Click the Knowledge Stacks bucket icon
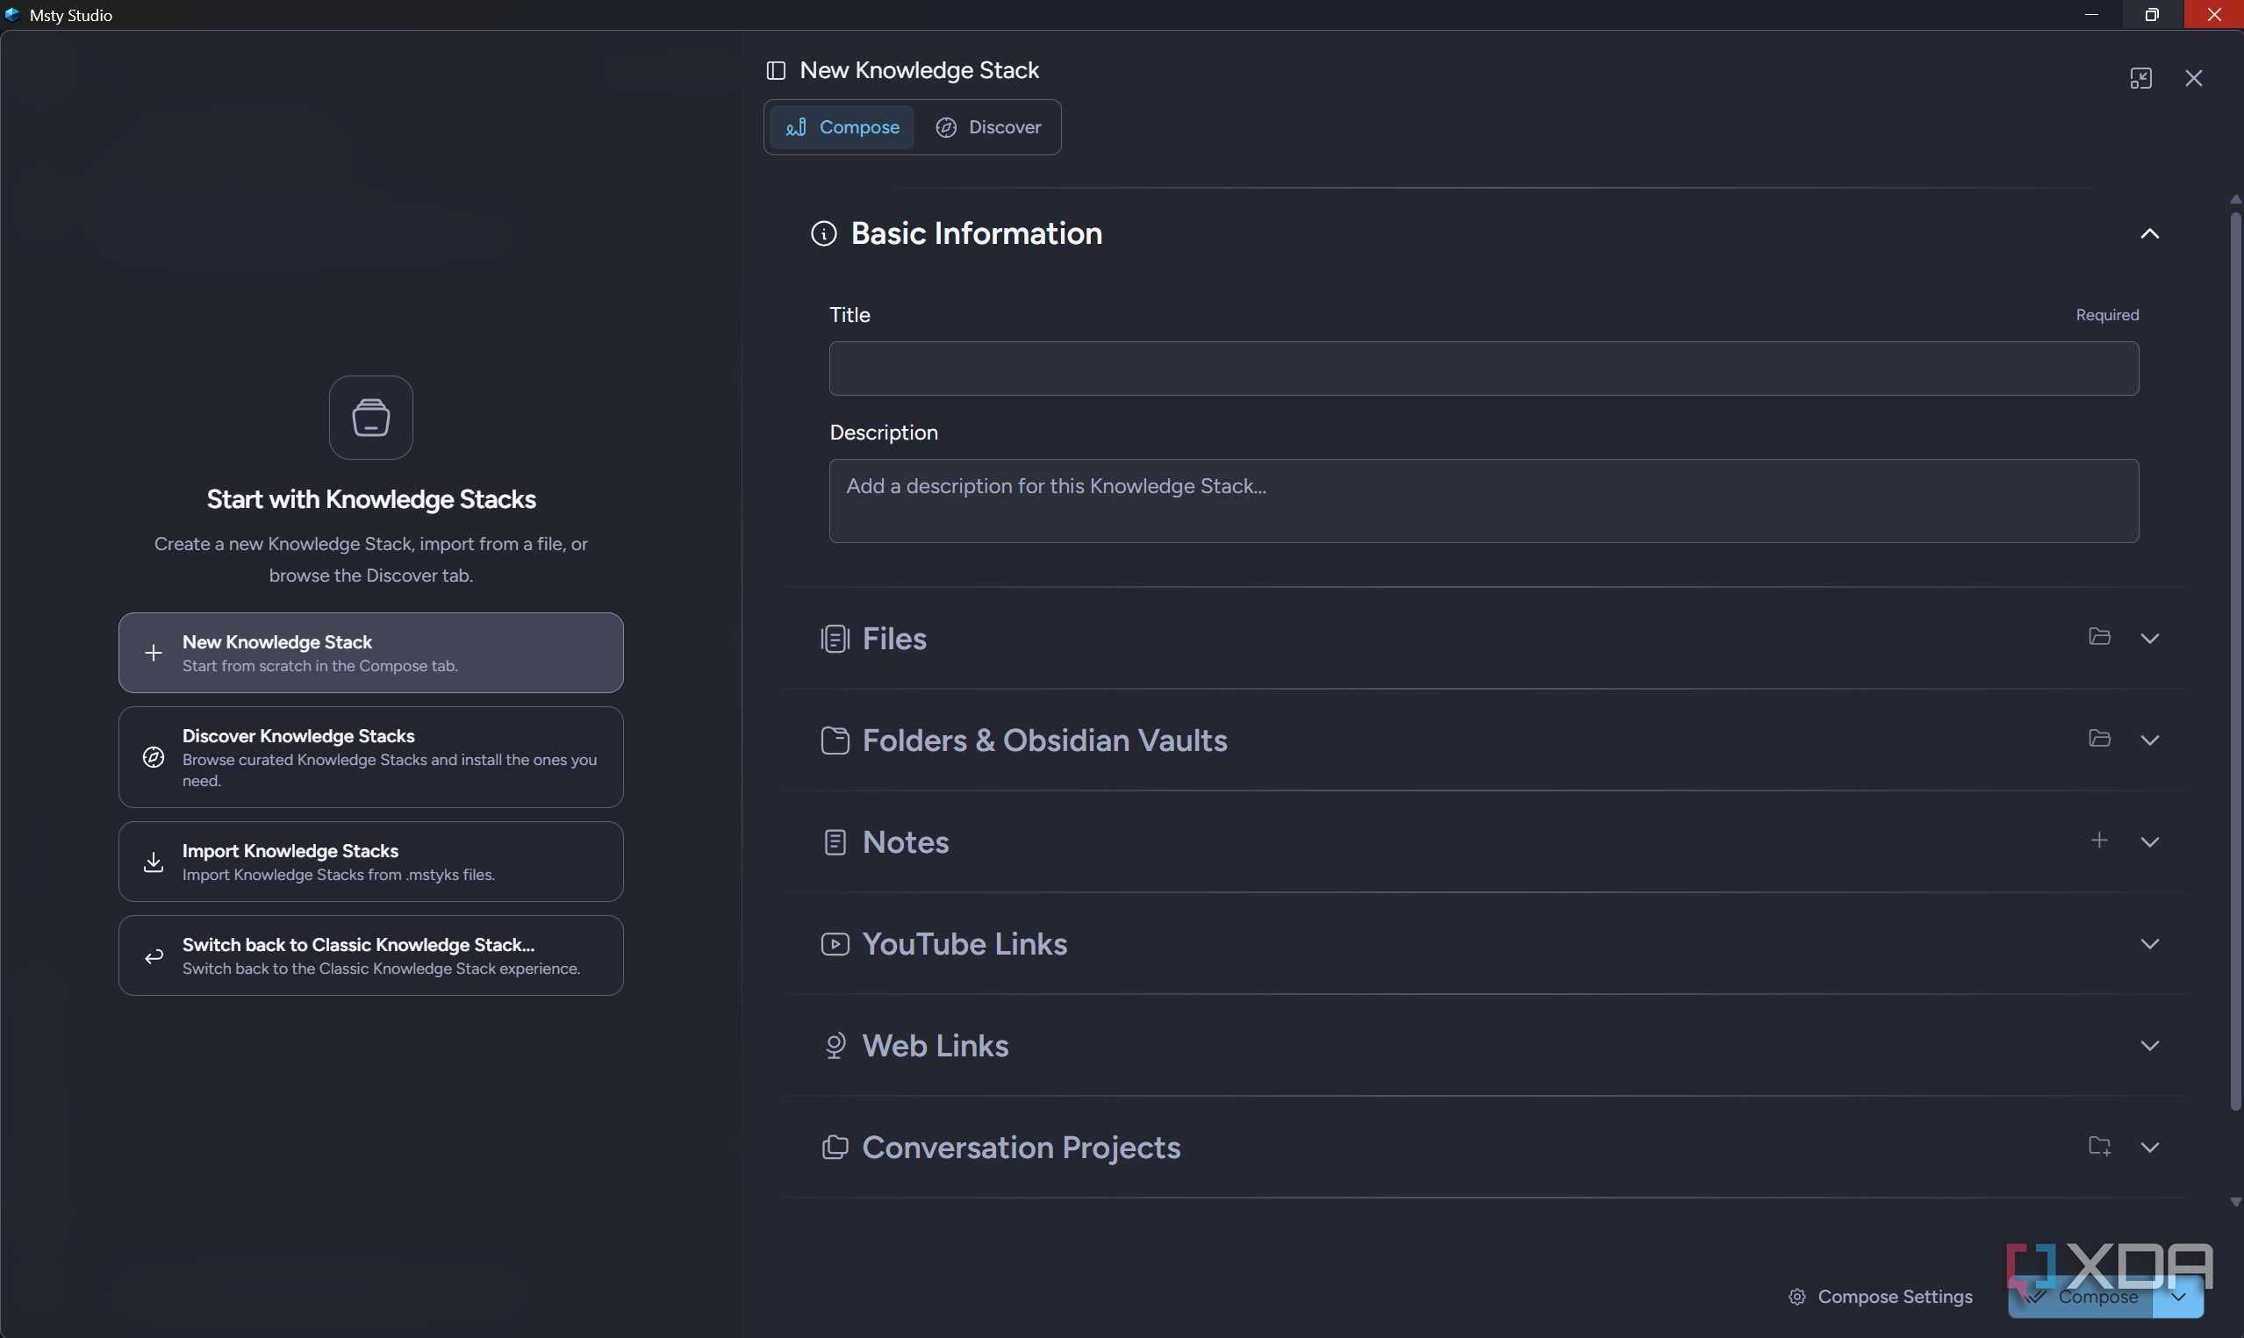Screen dimensions: 2244x1338 pyautogui.click(x=370, y=418)
